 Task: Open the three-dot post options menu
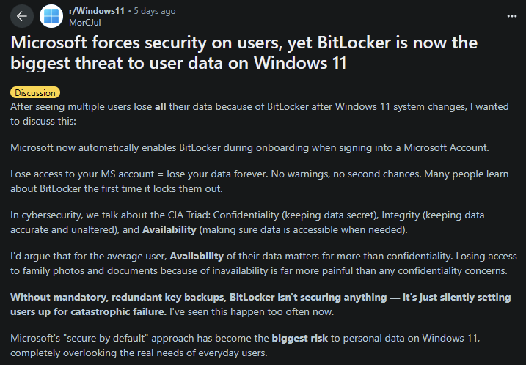click(511, 16)
